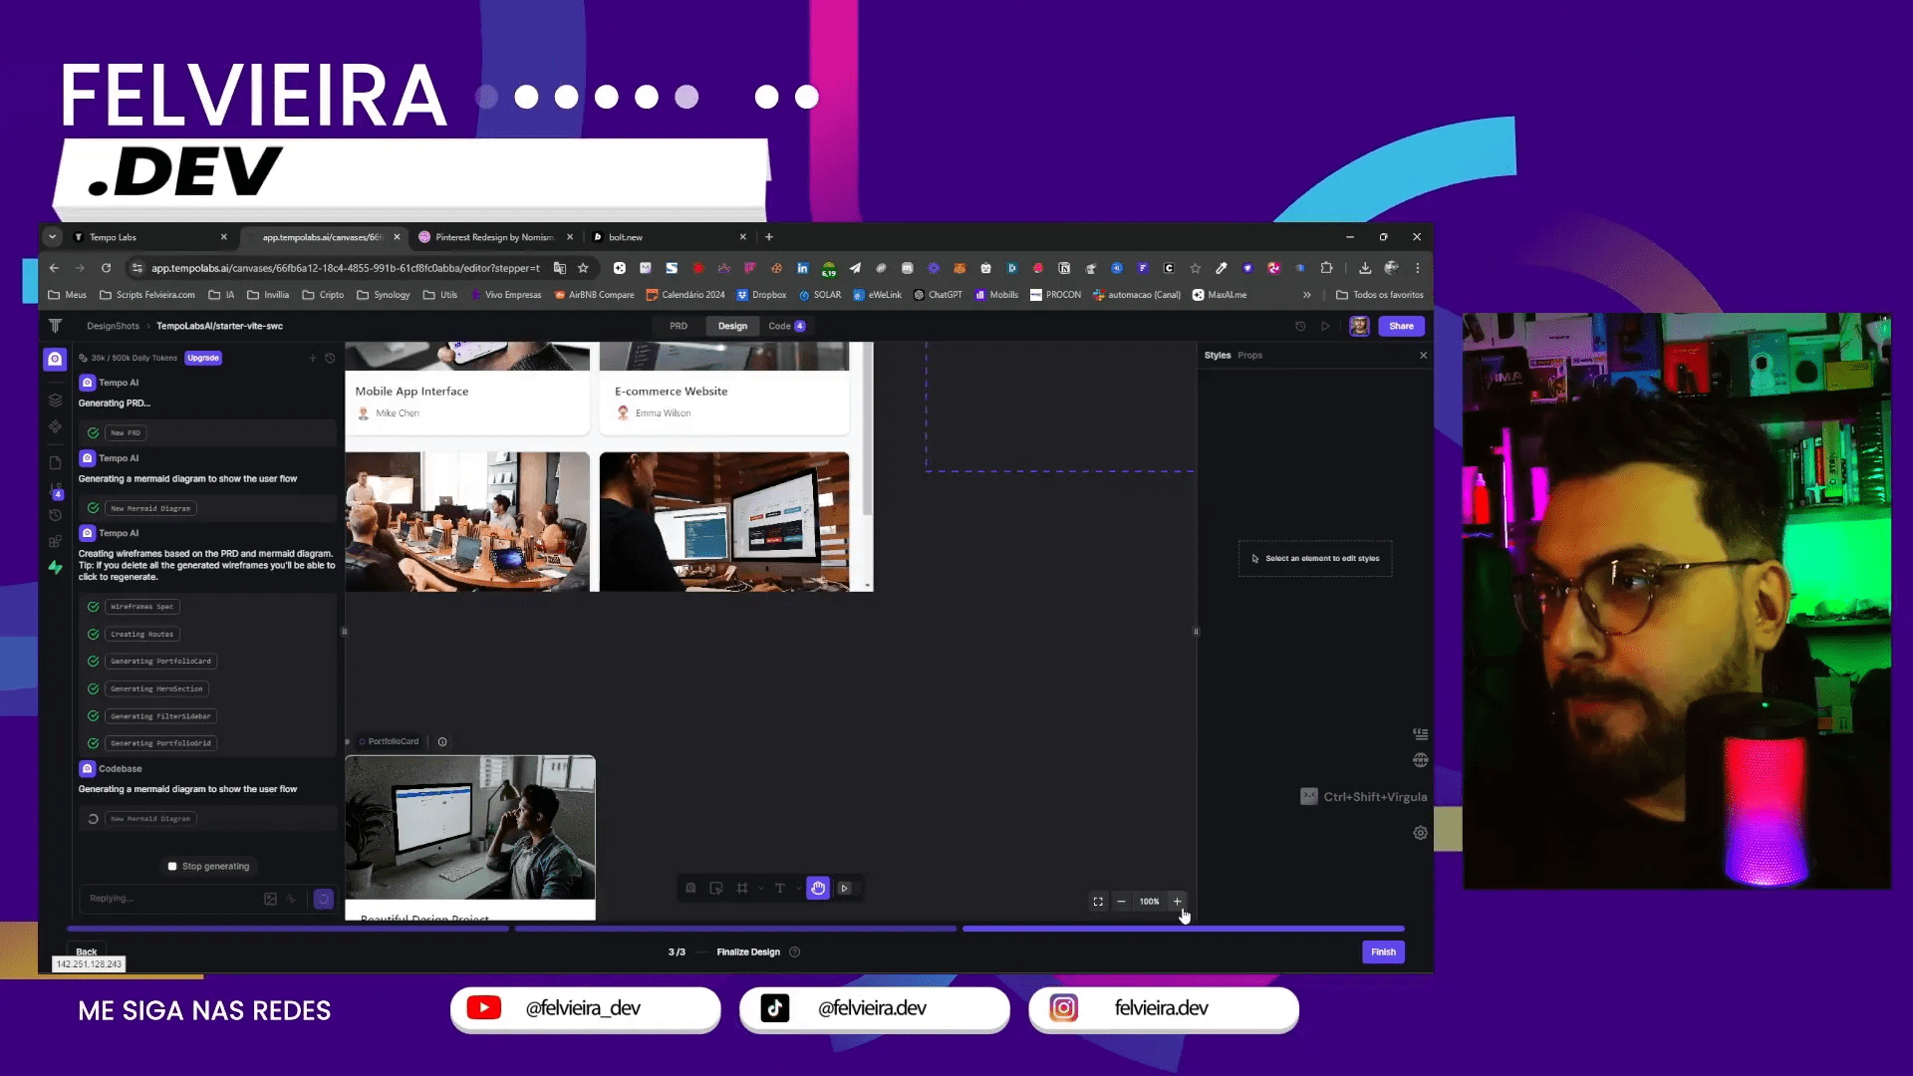Select the text tool in canvas toolbar
Image resolution: width=1913 pixels, height=1076 pixels.
pyautogui.click(x=779, y=888)
